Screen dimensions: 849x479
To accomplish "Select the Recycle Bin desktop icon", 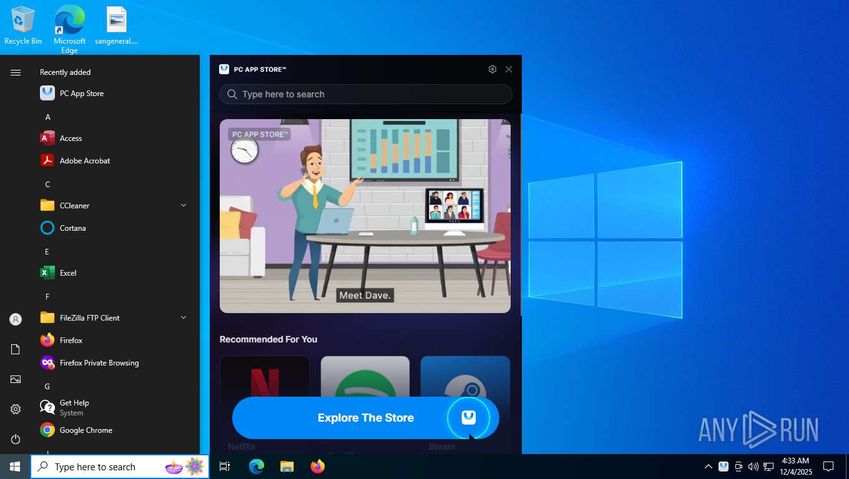I will coord(23,26).
